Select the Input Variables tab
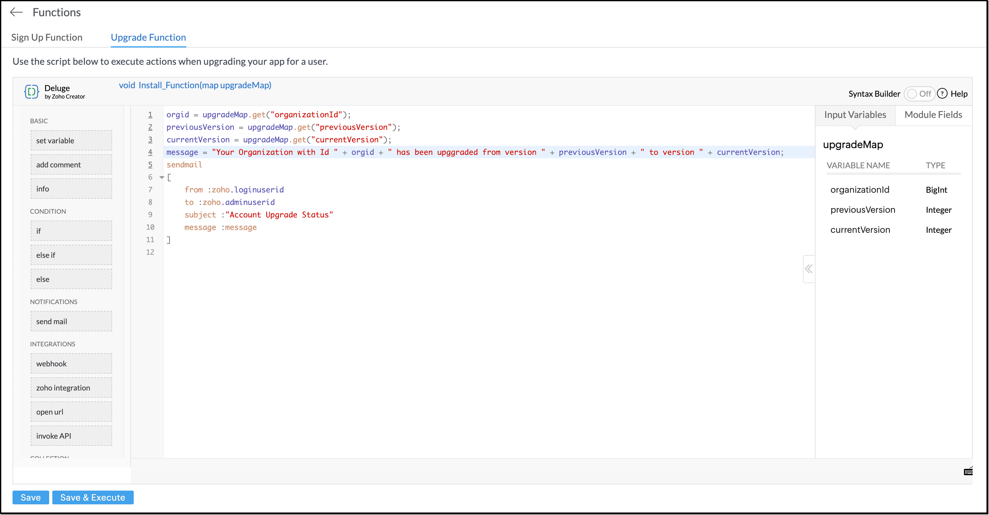Image resolution: width=989 pixels, height=515 pixels. click(855, 115)
